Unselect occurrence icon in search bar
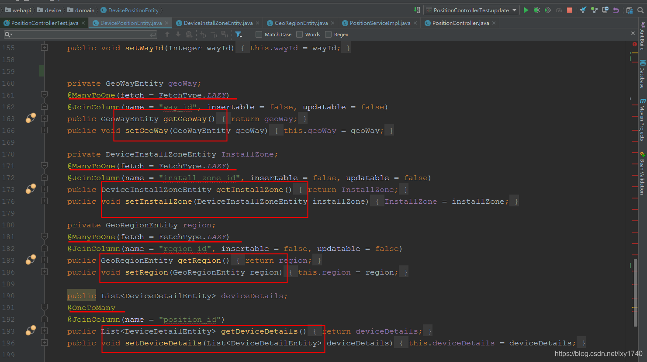The height and width of the screenshot is (362, 647). click(x=214, y=34)
